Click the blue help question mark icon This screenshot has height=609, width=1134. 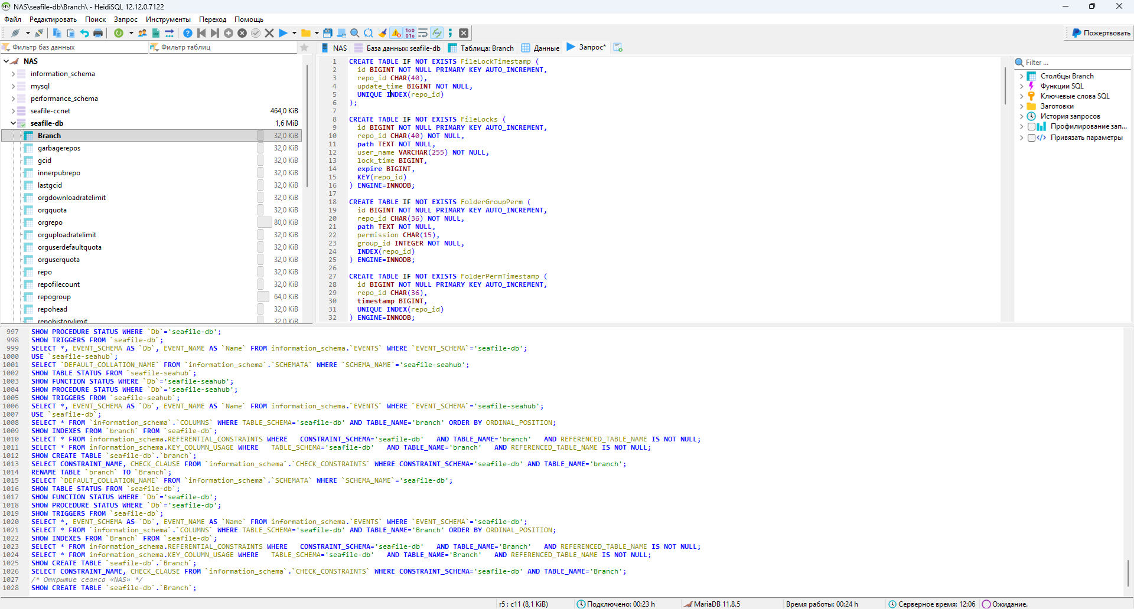click(x=187, y=33)
